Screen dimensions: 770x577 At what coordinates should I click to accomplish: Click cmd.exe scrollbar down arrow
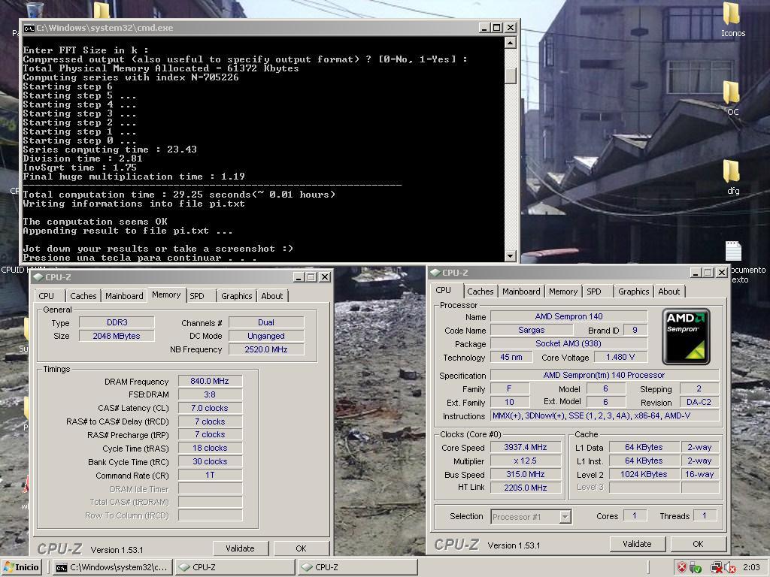pyautogui.click(x=511, y=255)
